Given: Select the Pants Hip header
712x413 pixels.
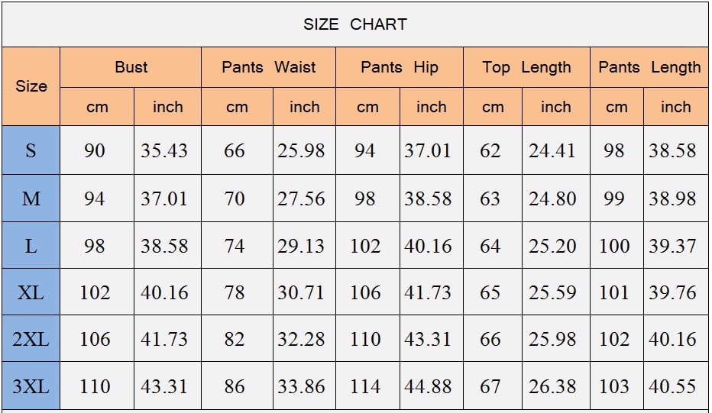Looking at the screenshot, I should point(400,67).
